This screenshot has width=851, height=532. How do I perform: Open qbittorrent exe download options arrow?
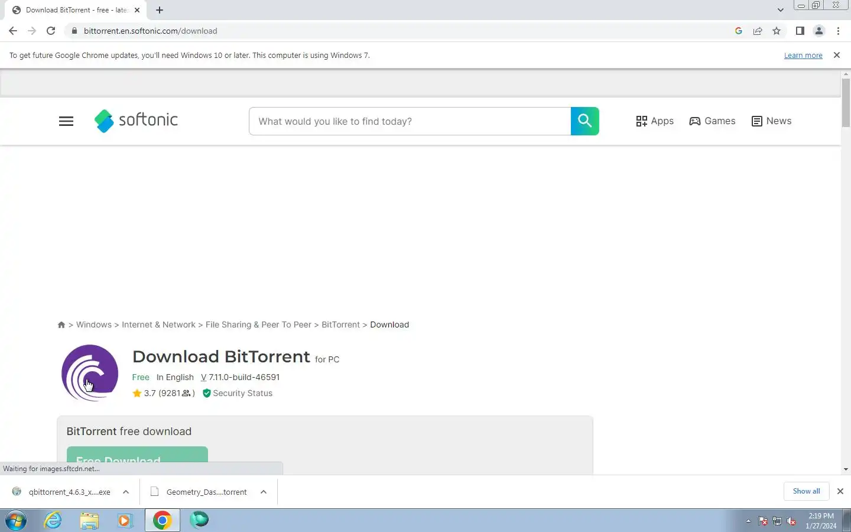tap(126, 492)
